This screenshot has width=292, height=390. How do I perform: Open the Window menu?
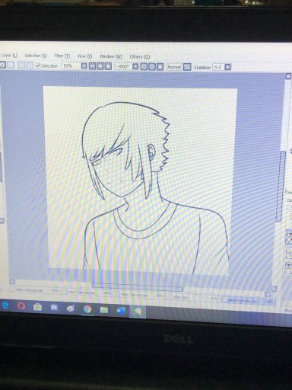(x=110, y=56)
